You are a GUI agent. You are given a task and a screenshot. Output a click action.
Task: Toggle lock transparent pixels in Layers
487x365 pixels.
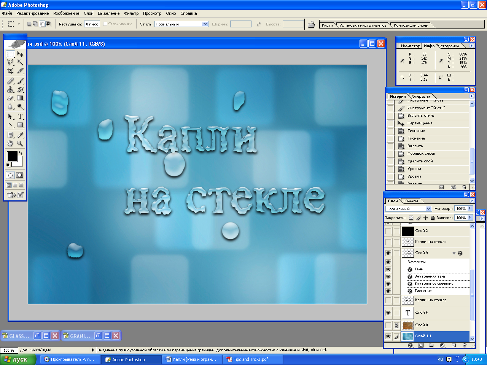click(411, 218)
